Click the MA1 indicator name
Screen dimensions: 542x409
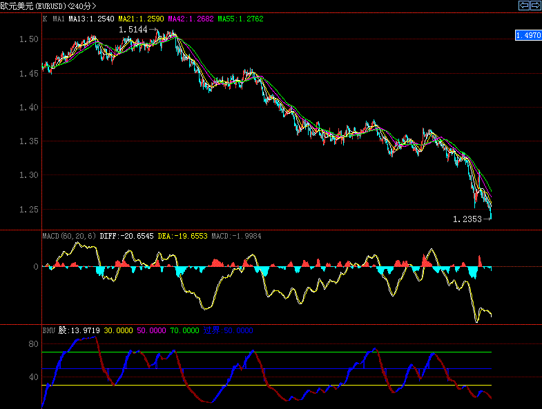click(x=58, y=19)
